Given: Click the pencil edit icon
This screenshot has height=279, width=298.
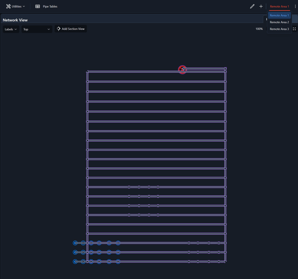Looking at the screenshot, I should pyautogui.click(x=252, y=7).
